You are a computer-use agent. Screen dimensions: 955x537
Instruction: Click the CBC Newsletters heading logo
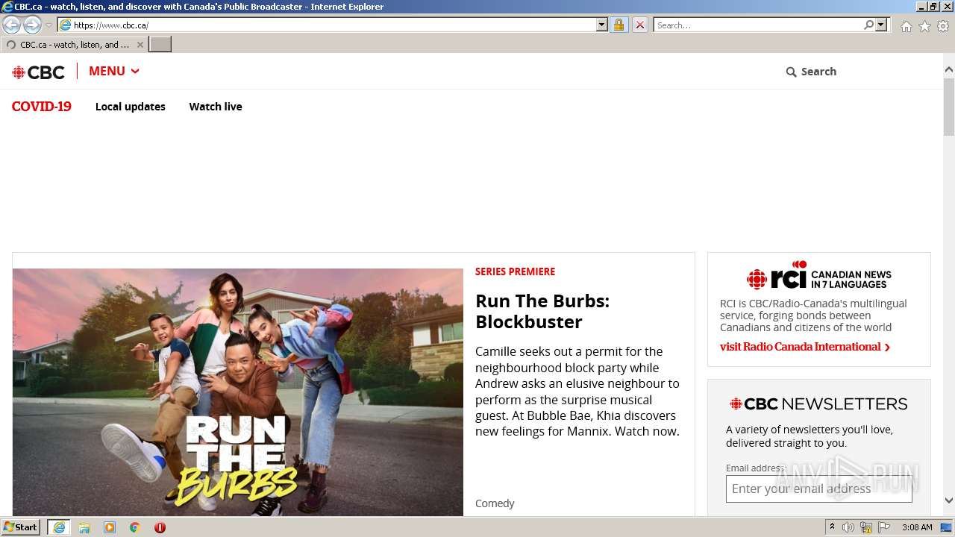pyautogui.click(x=818, y=404)
